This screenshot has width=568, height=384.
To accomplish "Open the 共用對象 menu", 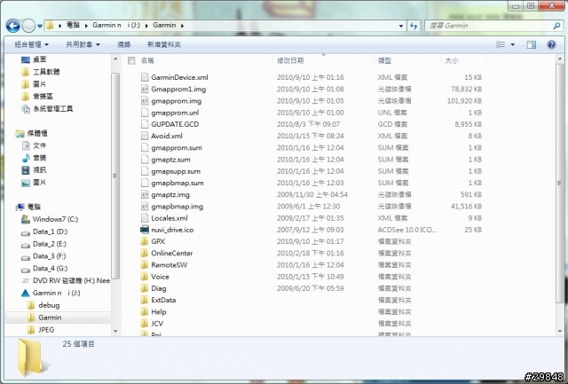I will tap(83, 44).
